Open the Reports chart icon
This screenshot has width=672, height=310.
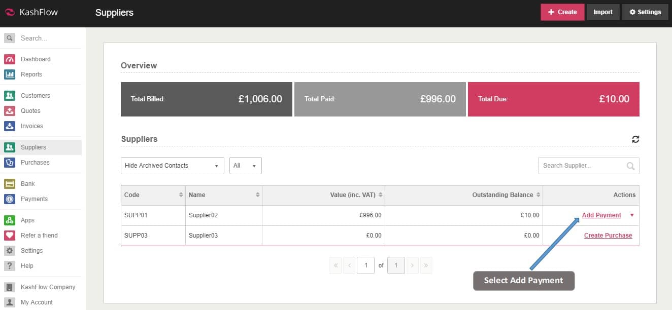coord(10,74)
